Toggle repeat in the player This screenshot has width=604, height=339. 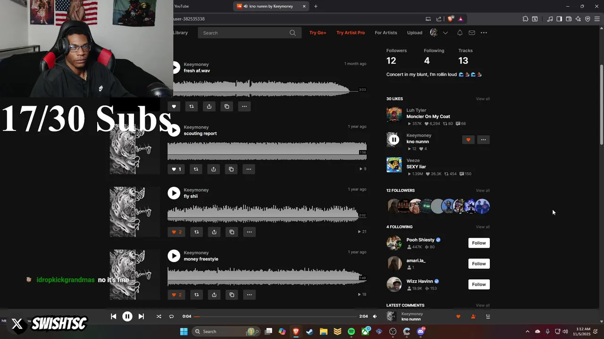pos(171,316)
